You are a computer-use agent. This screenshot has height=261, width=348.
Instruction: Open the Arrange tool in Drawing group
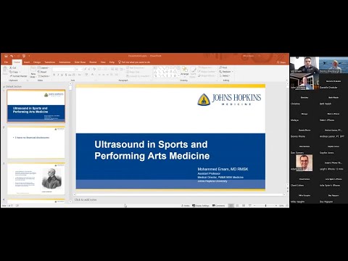click(x=185, y=71)
